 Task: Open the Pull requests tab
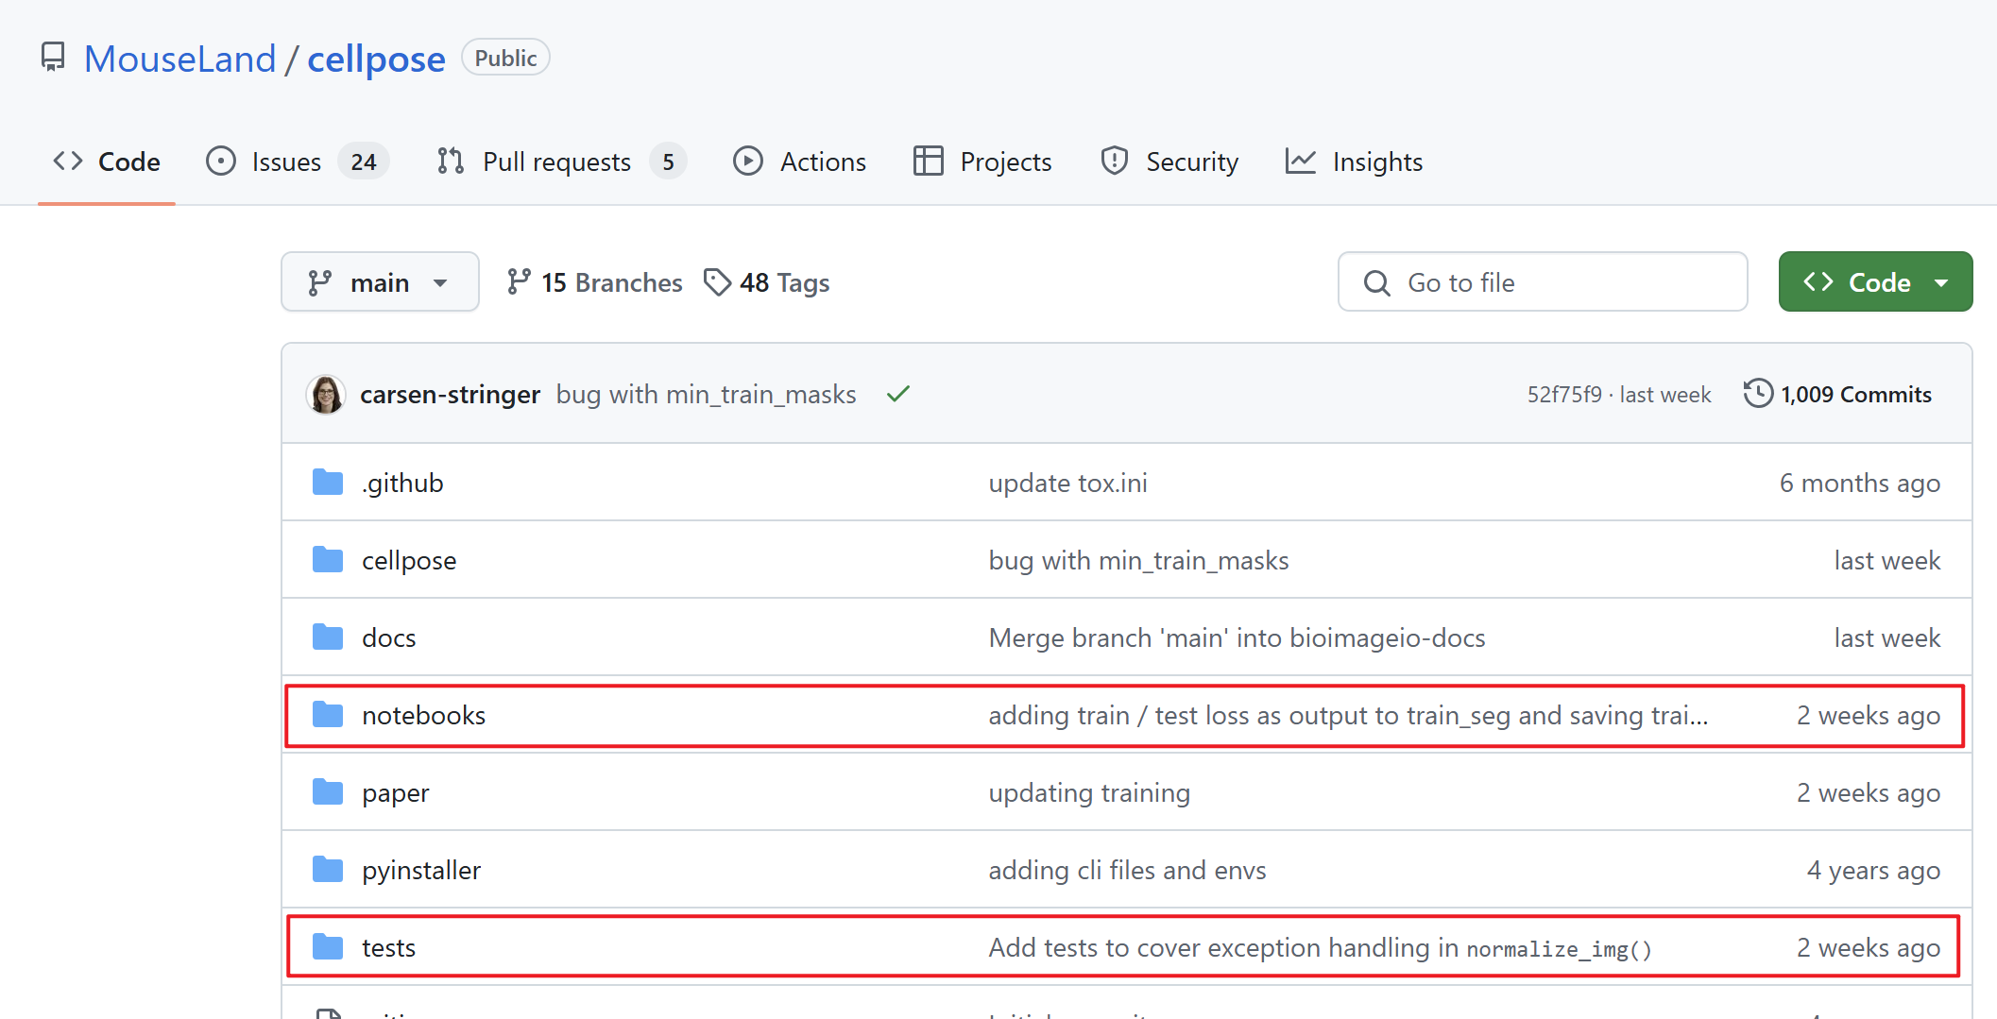561,161
